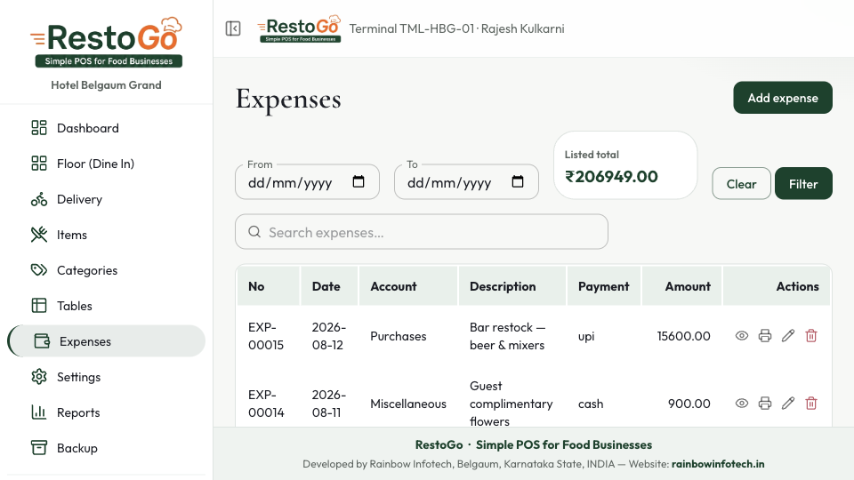Go to Floor (Dine In) page
854x480 pixels.
pos(106,164)
